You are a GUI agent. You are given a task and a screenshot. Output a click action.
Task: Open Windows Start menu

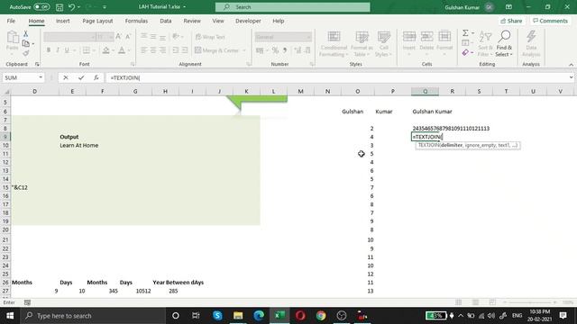coord(10,316)
